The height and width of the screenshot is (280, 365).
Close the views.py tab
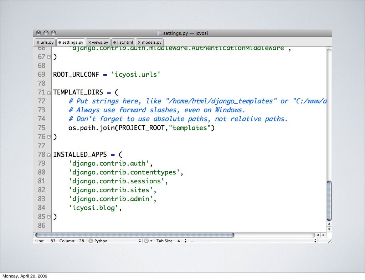(x=89, y=43)
